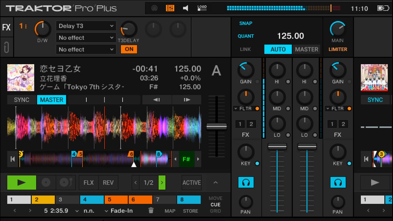The height and width of the screenshot is (221, 393).
Task: Toggle LINK sync
Action: tap(245, 49)
